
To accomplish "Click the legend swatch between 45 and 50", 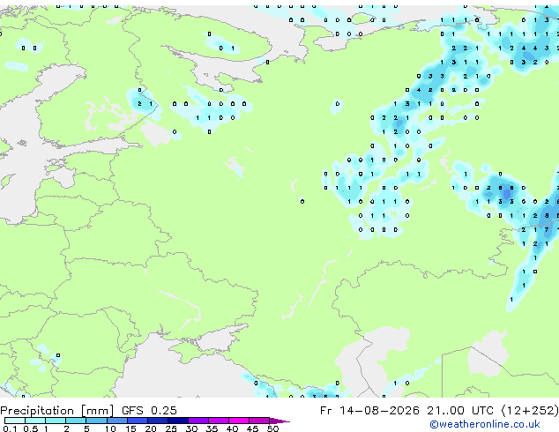I will coord(259,421).
